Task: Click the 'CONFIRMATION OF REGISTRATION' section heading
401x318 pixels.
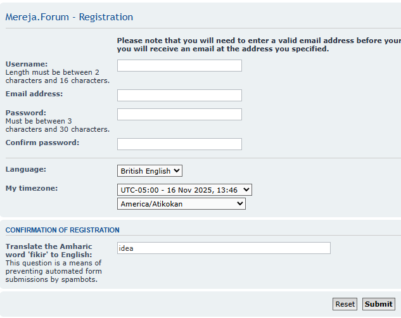Action: coord(62,230)
